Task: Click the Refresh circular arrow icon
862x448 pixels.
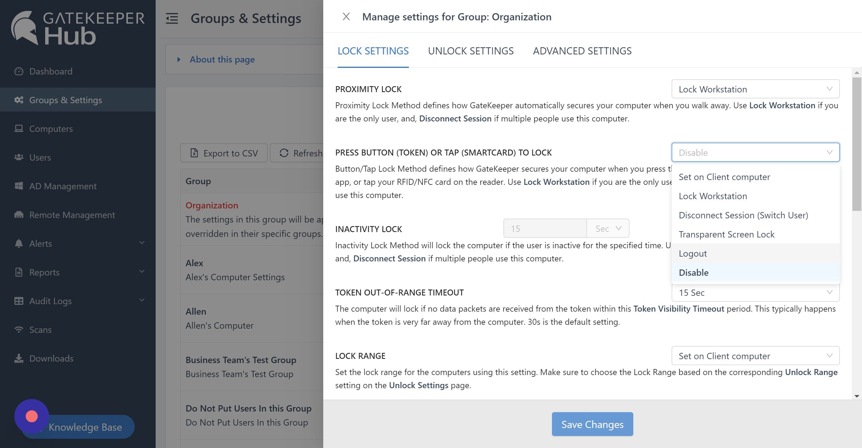Action: tap(284, 153)
